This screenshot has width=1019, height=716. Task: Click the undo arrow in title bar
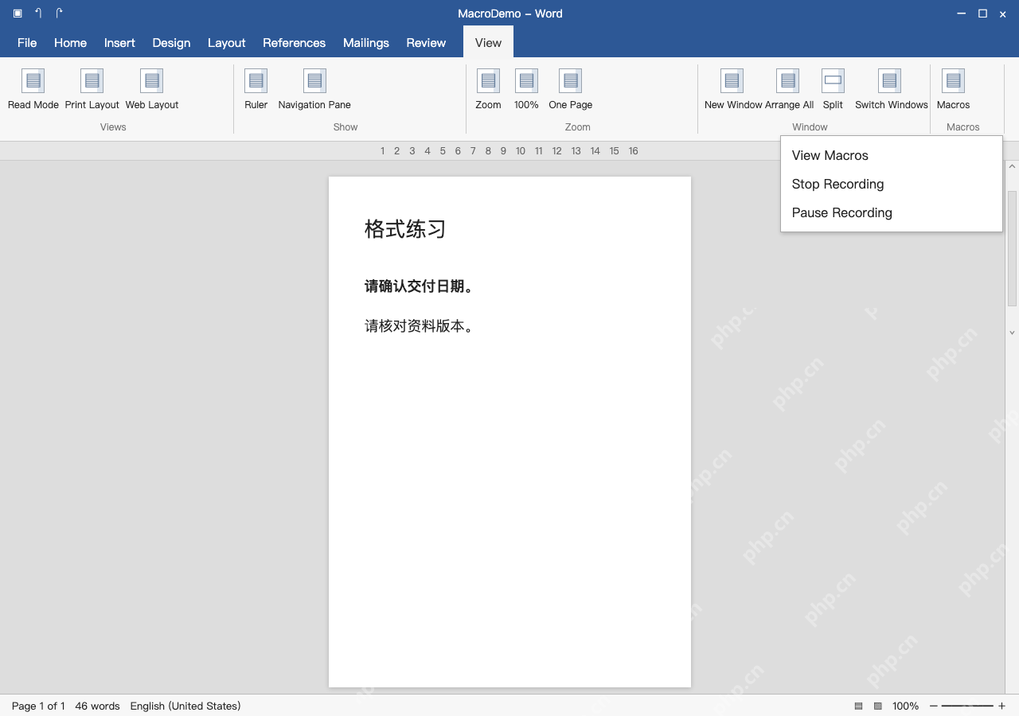click(x=38, y=14)
